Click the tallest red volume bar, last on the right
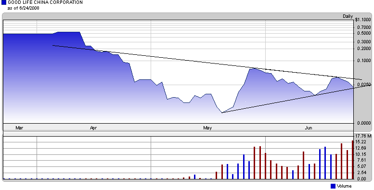The height and width of the screenshot is (190, 374). pos(353,160)
